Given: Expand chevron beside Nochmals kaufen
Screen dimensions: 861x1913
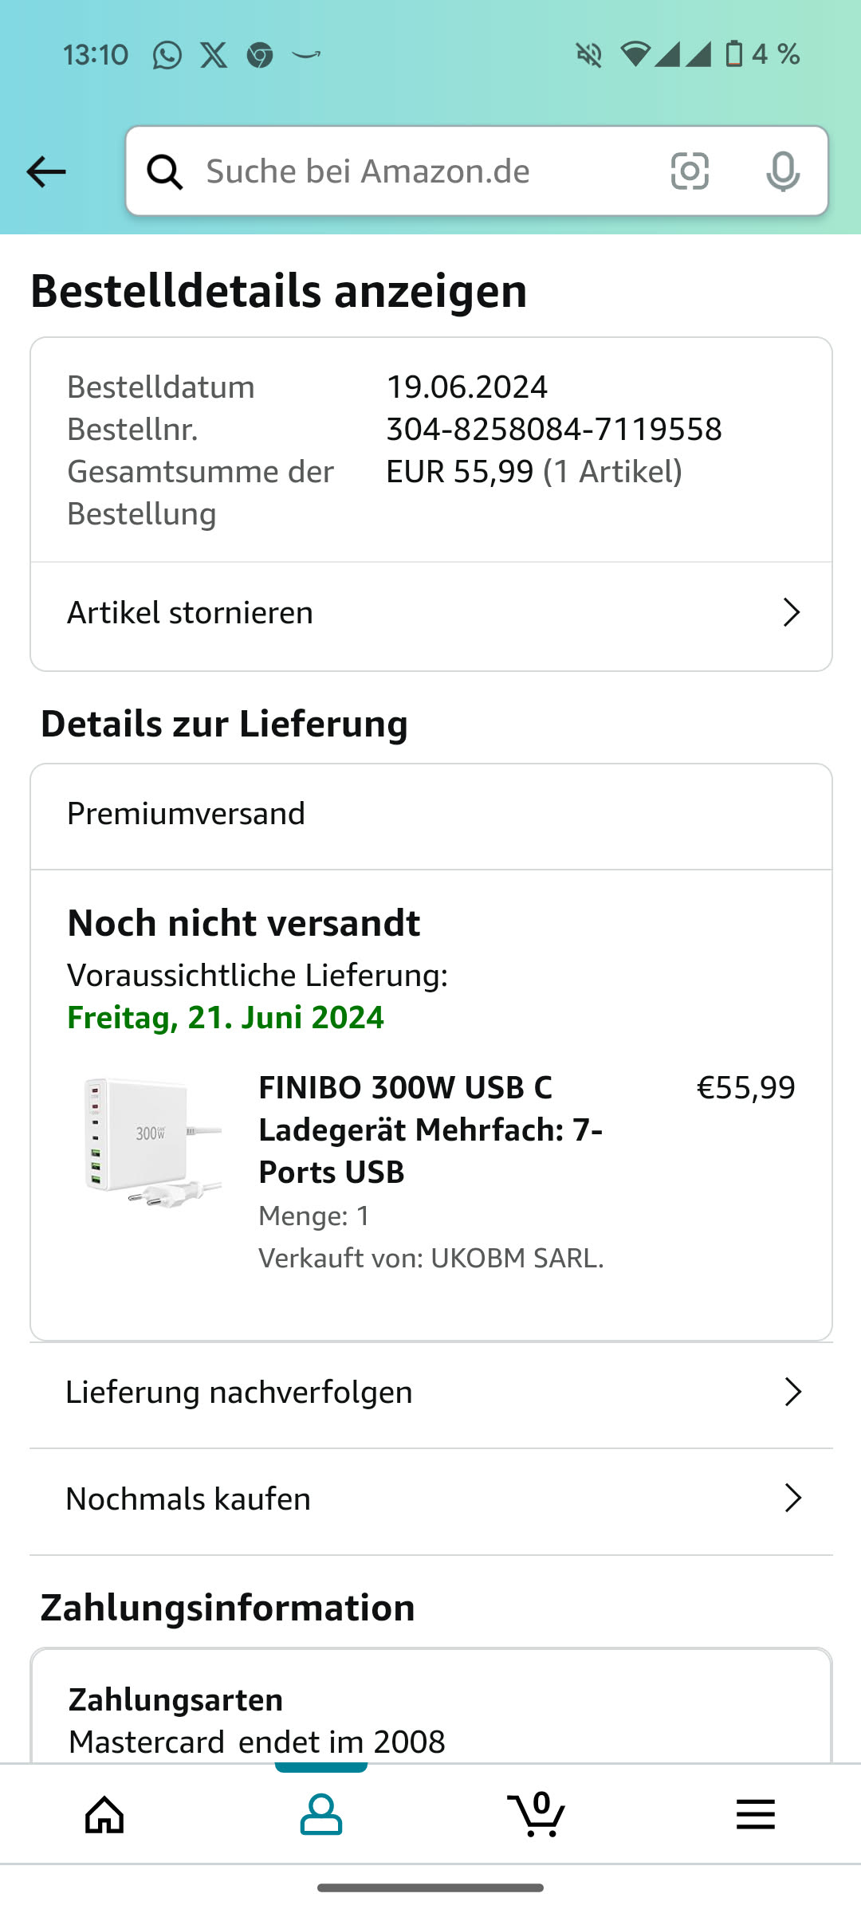Looking at the screenshot, I should tap(792, 1499).
